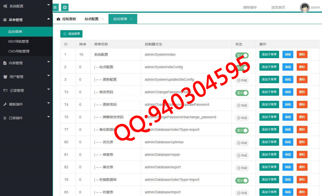Open CMS导航管理 submenu item
The height and width of the screenshot is (196, 322).
click(x=19, y=51)
